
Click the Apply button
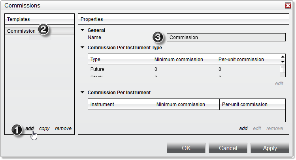(270, 148)
